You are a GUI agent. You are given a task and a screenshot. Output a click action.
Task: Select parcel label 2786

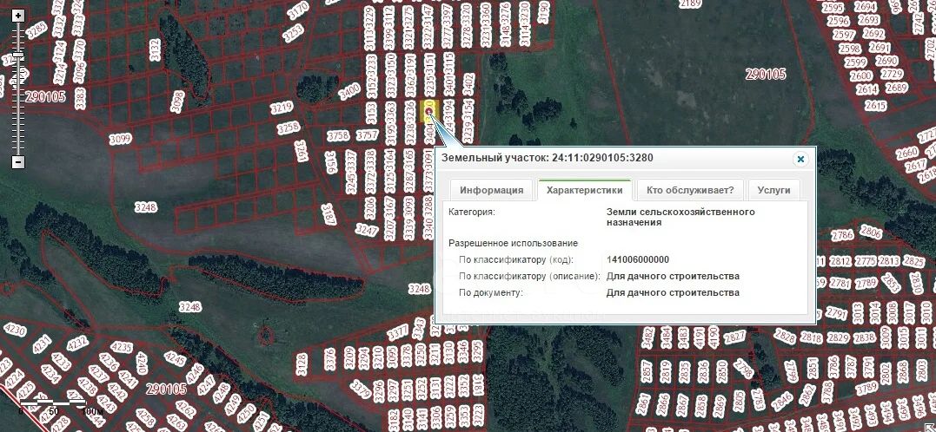click(x=842, y=235)
